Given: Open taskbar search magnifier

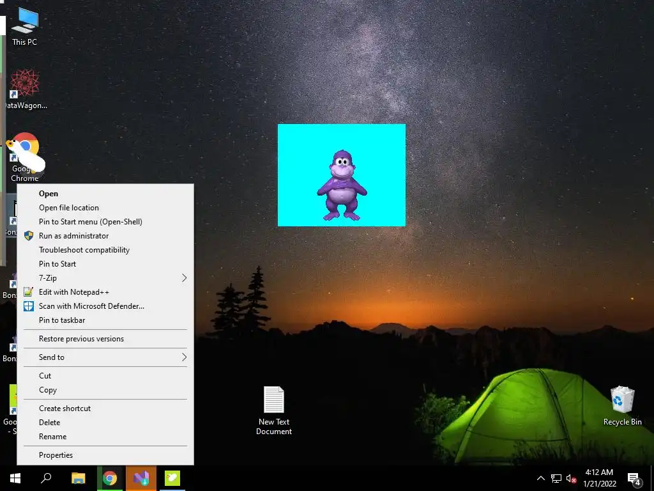Looking at the screenshot, I should click(x=46, y=478).
